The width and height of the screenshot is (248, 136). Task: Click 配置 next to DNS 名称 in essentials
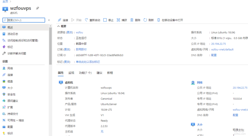click(x=214, y=55)
